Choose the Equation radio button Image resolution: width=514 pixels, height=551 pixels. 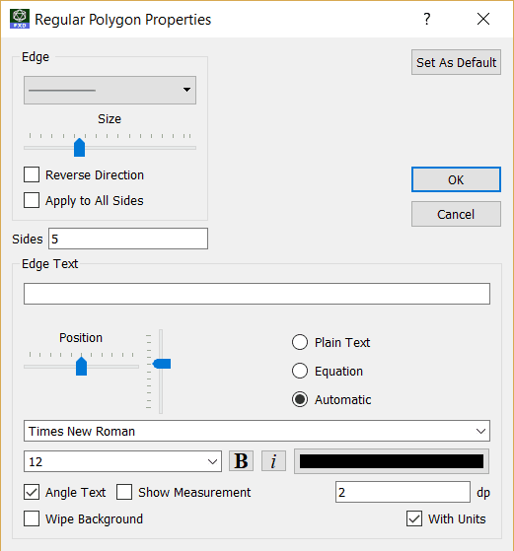tap(300, 371)
